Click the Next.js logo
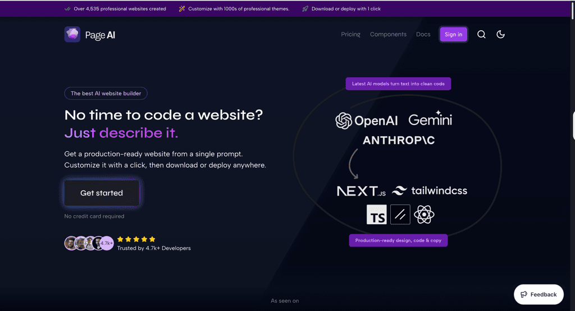 [x=361, y=191]
